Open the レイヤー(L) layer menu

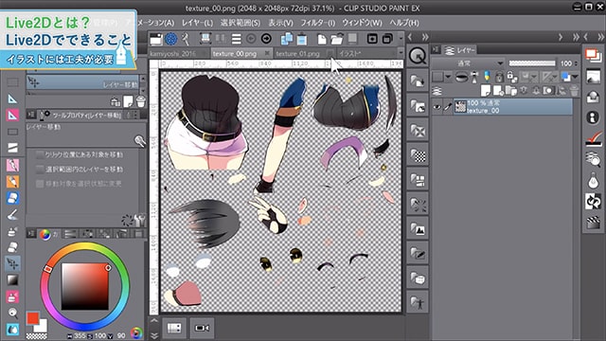pos(197,23)
